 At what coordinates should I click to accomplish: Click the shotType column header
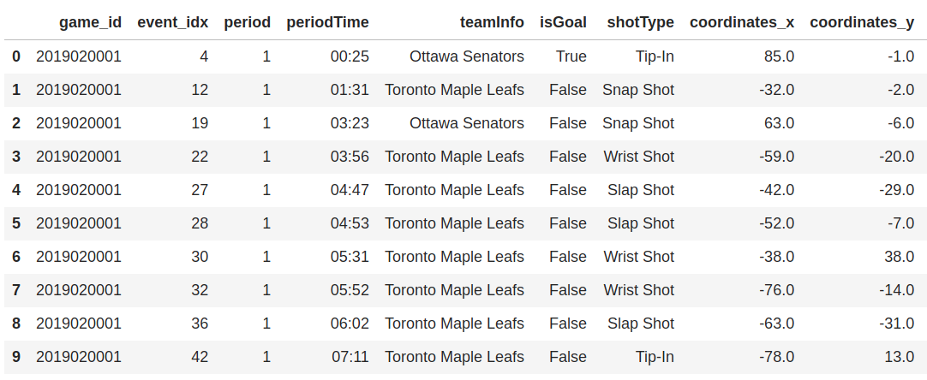tap(640, 22)
